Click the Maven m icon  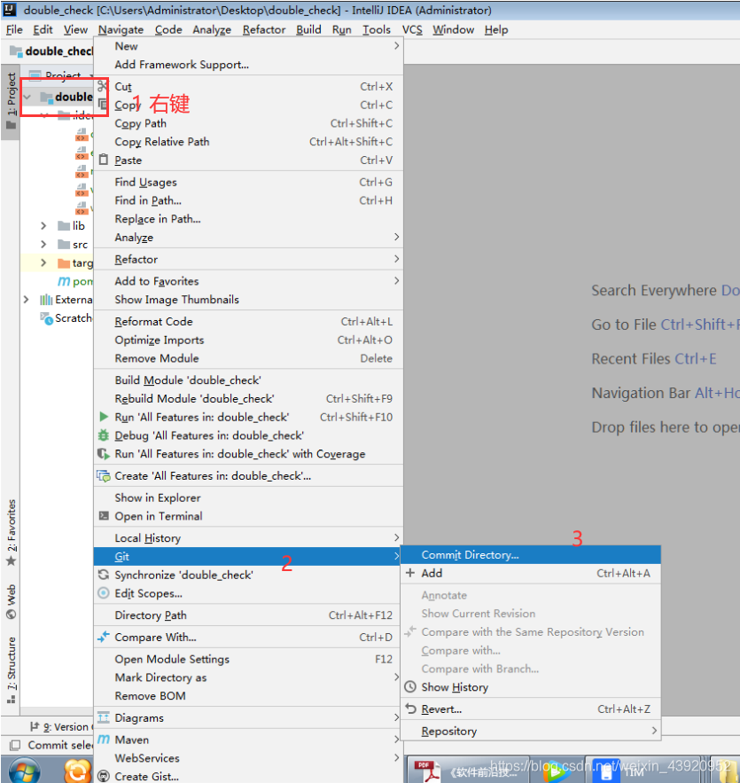(x=104, y=739)
